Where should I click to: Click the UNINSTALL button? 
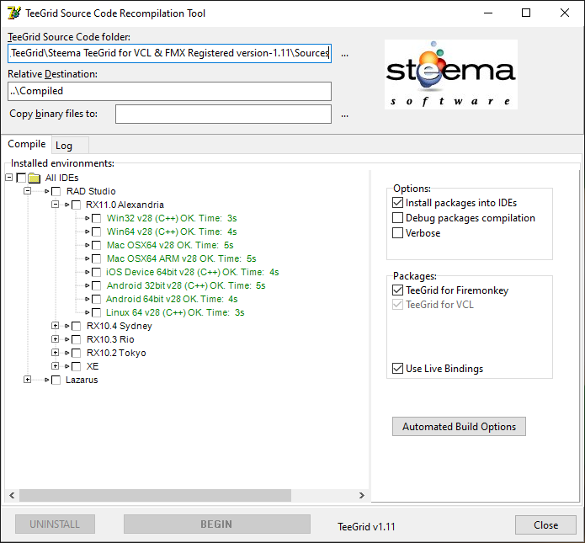[55, 524]
